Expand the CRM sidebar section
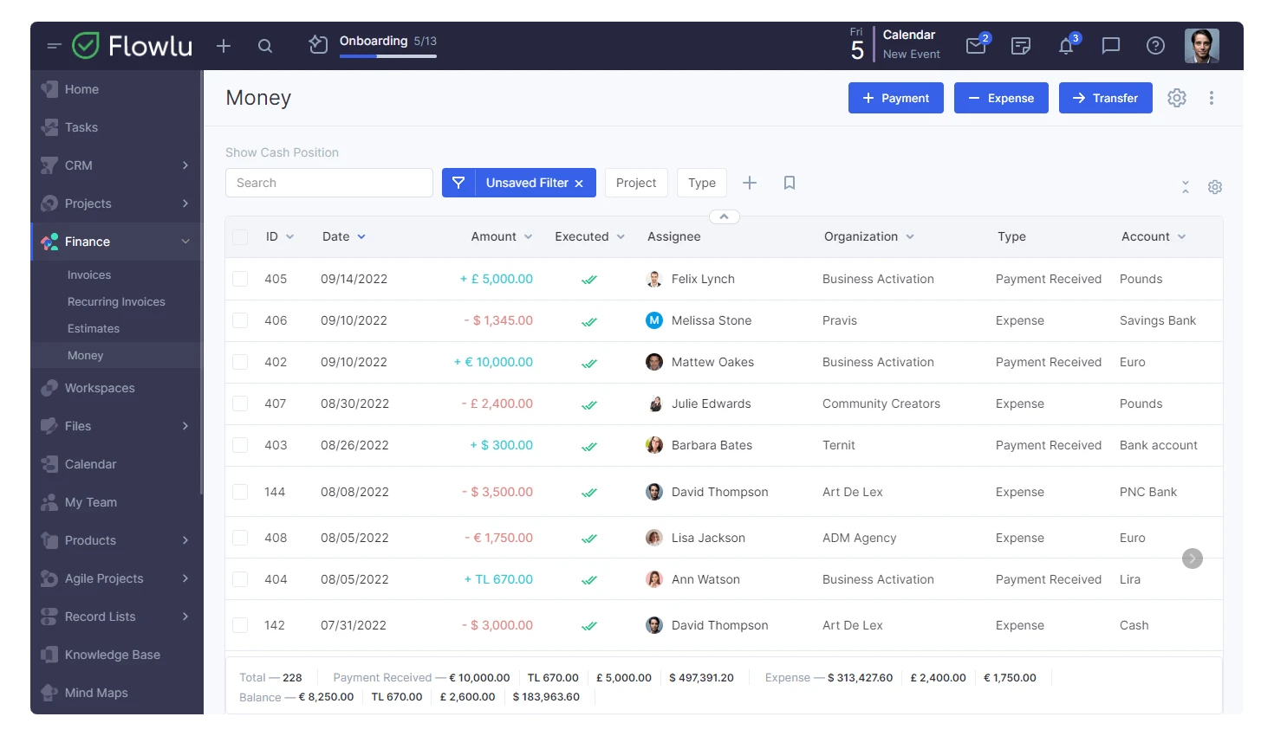1274x736 pixels. (x=185, y=165)
